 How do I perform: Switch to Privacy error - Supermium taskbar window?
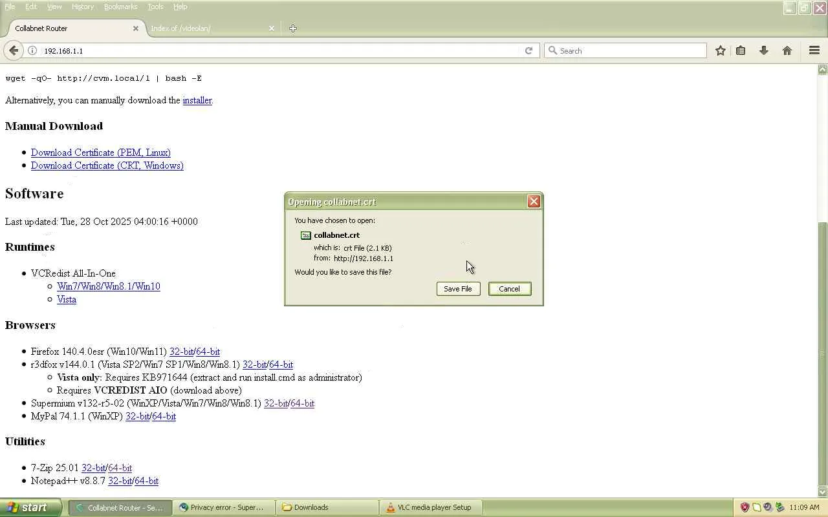223,507
